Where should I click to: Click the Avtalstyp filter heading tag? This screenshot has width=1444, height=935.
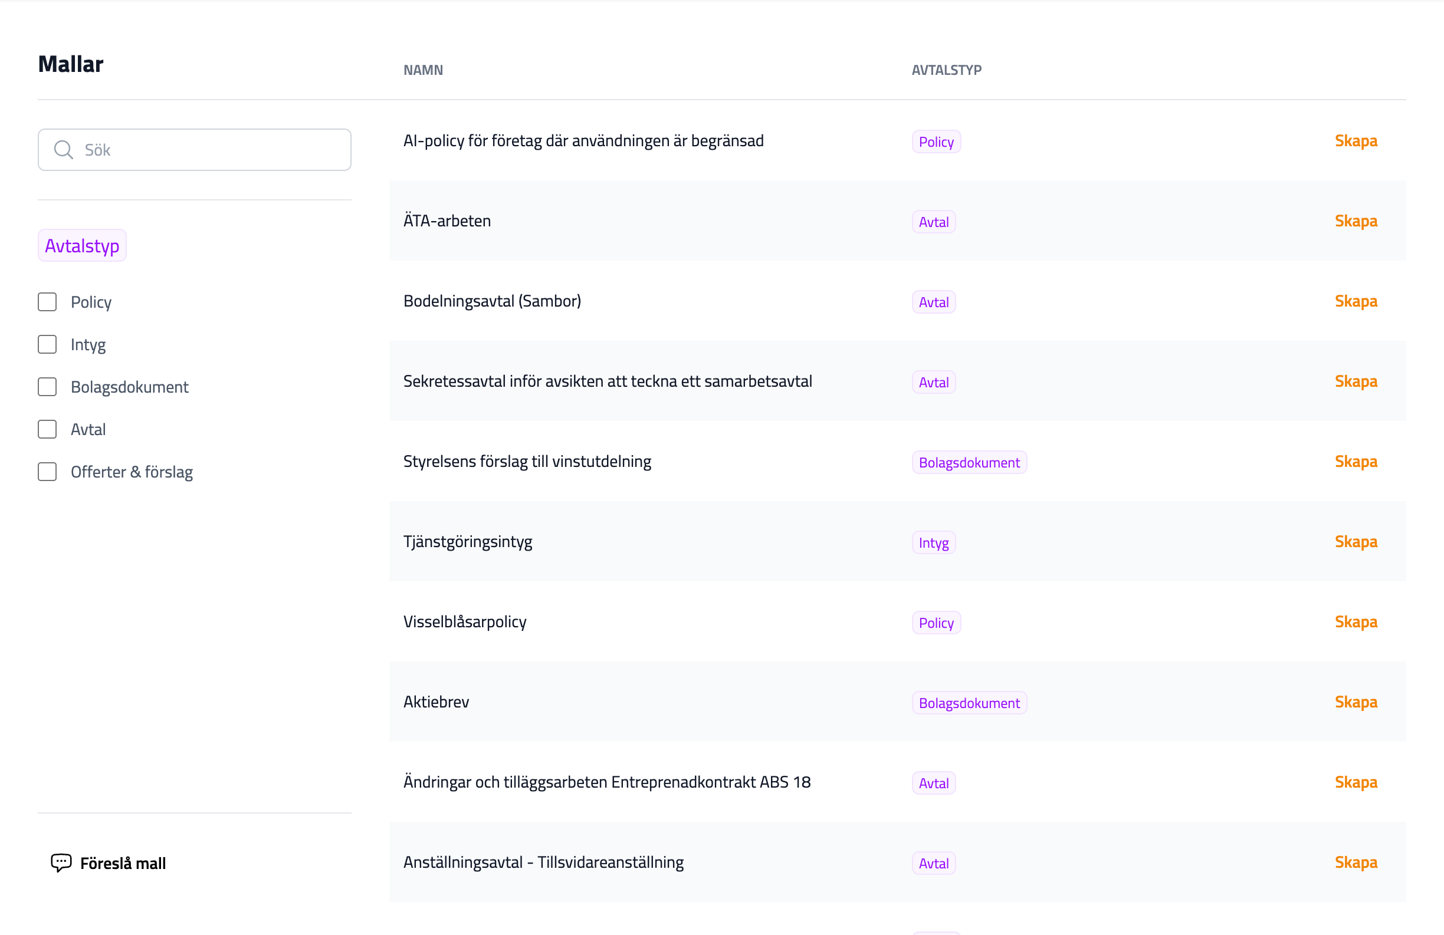point(82,246)
